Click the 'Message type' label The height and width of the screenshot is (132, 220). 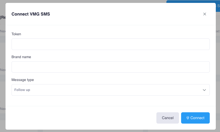pos(23,80)
